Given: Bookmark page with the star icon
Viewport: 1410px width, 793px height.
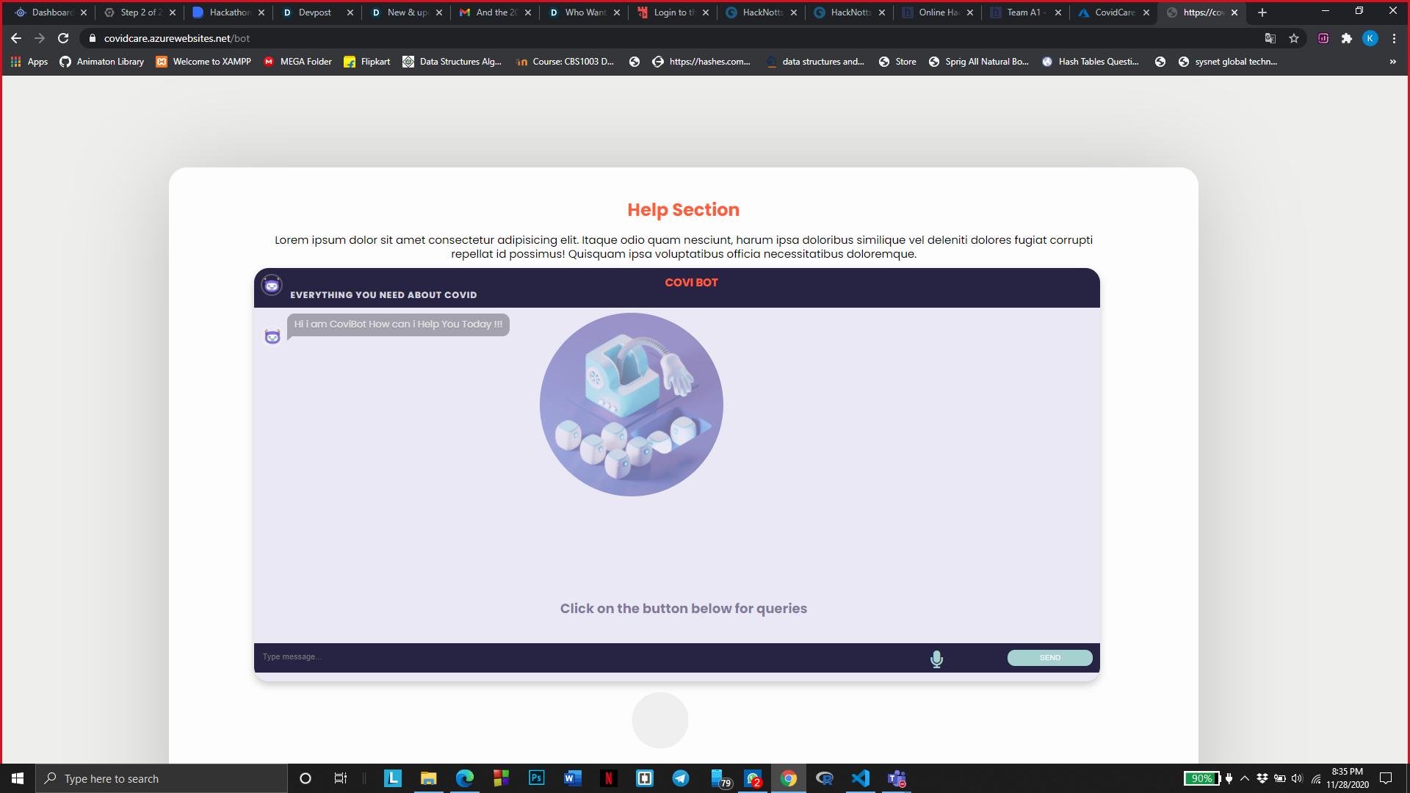Looking at the screenshot, I should [x=1294, y=38].
